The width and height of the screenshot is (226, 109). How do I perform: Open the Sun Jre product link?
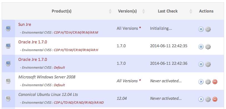coord(25,24)
